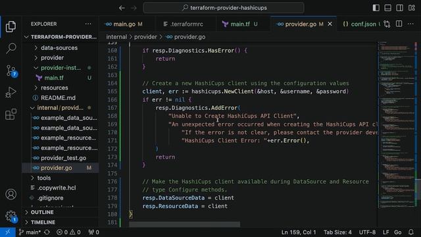421x237 pixels.
Task: Click the main* branch in status bar
Action: tap(30, 232)
